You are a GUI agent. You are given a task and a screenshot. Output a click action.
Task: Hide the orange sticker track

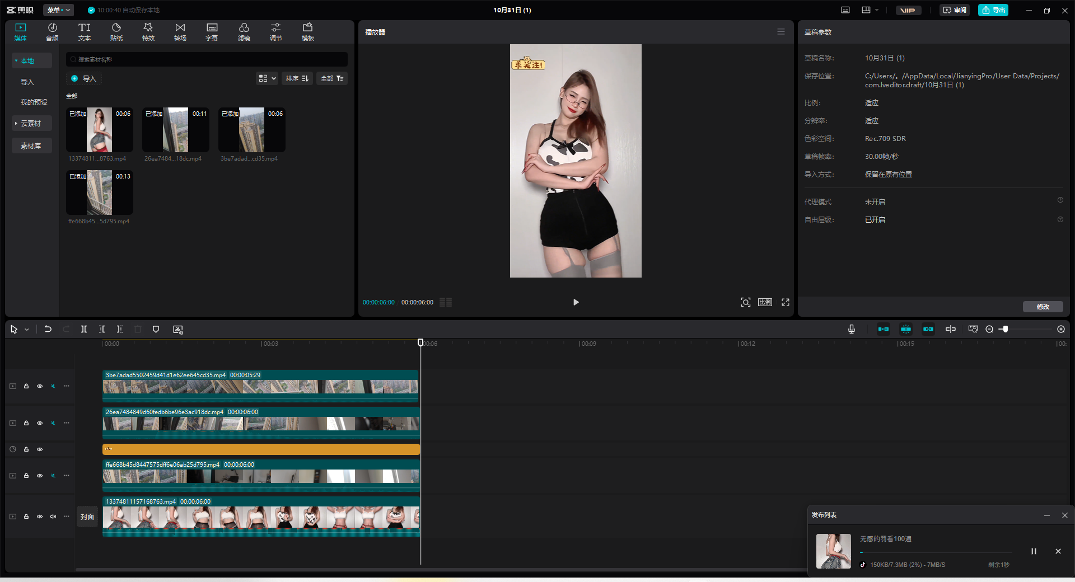coord(40,449)
